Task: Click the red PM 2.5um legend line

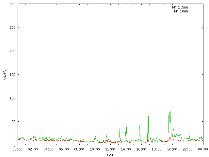Action: pos(195,7)
